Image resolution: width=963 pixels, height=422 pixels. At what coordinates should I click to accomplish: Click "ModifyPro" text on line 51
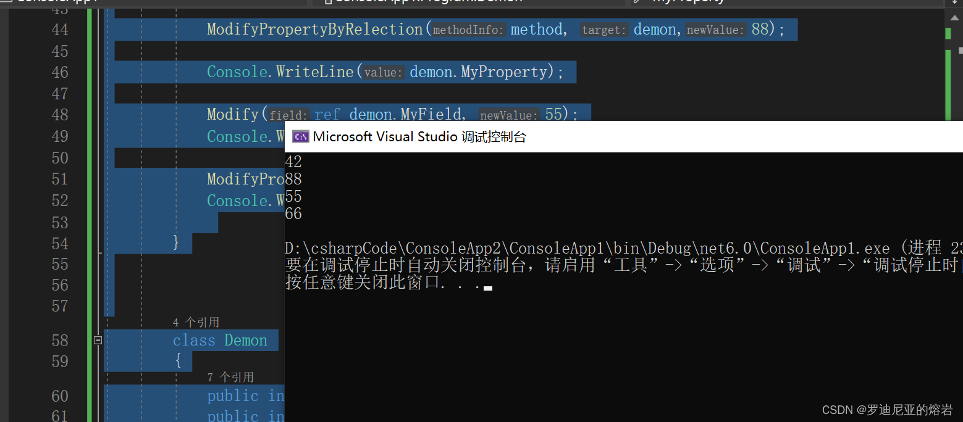click(245, 179)
